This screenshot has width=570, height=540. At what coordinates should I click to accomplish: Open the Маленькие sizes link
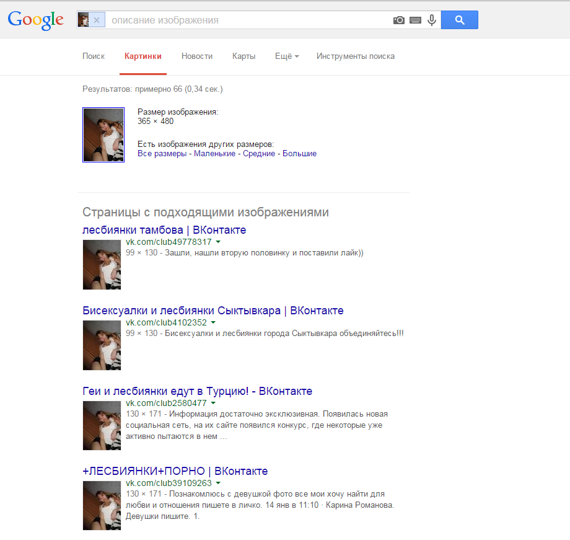click(x=214, y=154)
